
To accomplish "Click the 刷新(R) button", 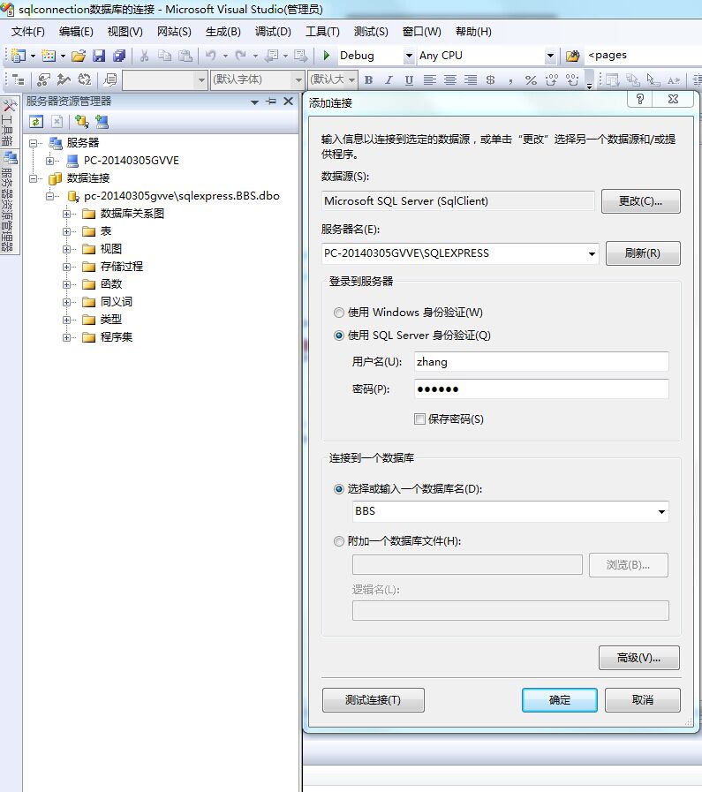I will point(643,253).
